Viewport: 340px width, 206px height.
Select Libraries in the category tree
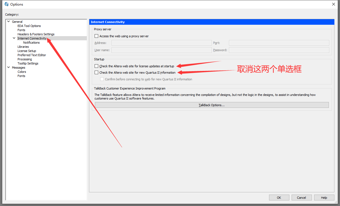tap(23, 47)
